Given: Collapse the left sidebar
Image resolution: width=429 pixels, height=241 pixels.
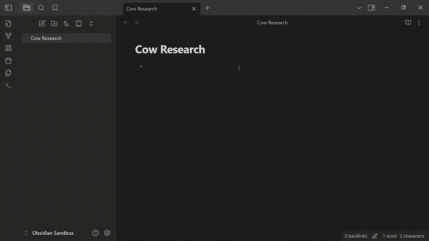Looking at the screenshot, I should [x=8, y=7].
